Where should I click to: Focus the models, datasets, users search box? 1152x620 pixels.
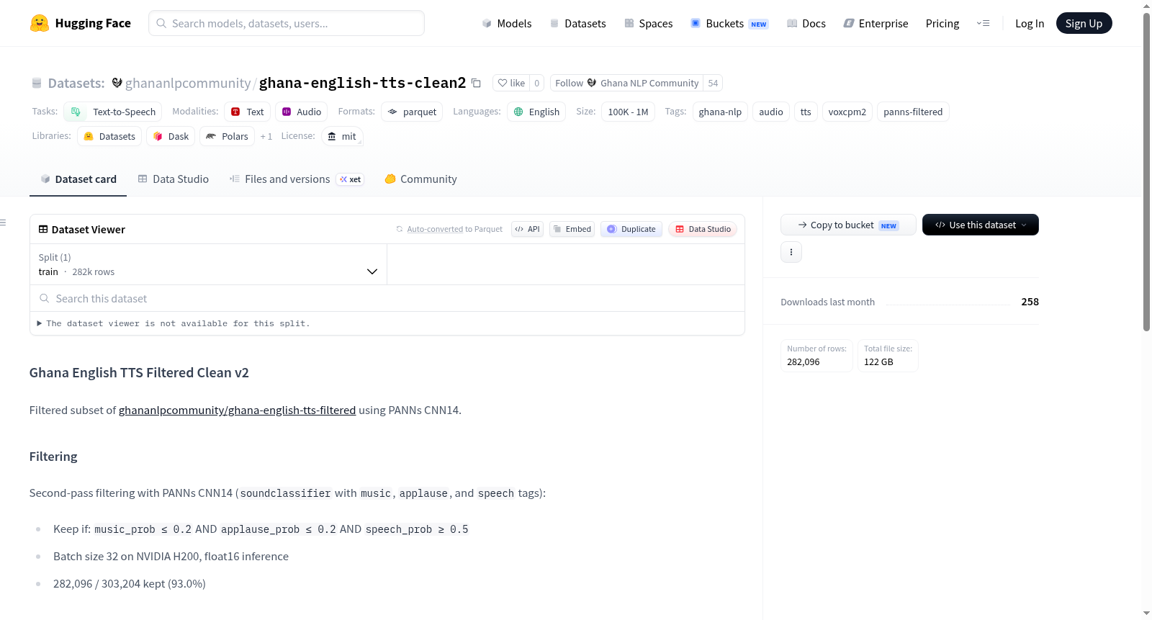click(287, 23)
